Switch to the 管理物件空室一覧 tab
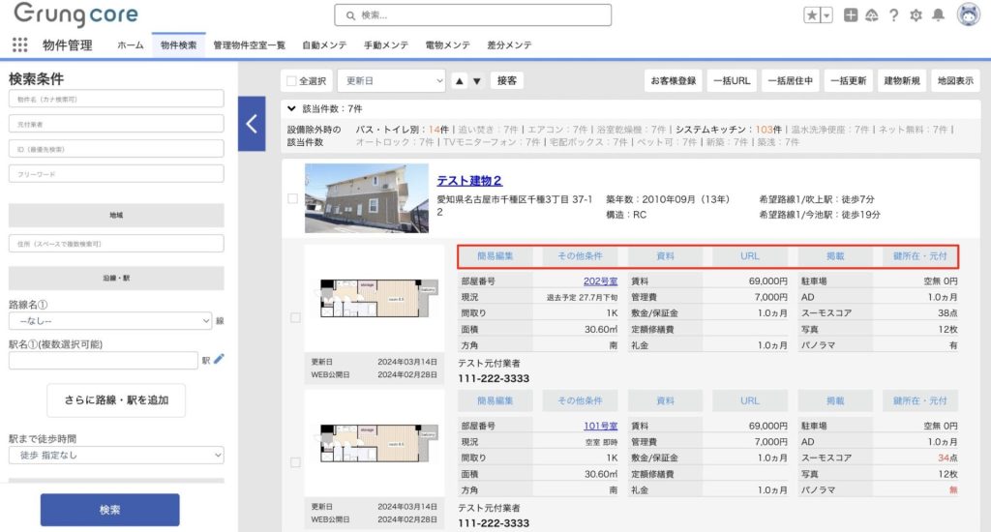Screen dimensions: 991x532 coord(249,45)
